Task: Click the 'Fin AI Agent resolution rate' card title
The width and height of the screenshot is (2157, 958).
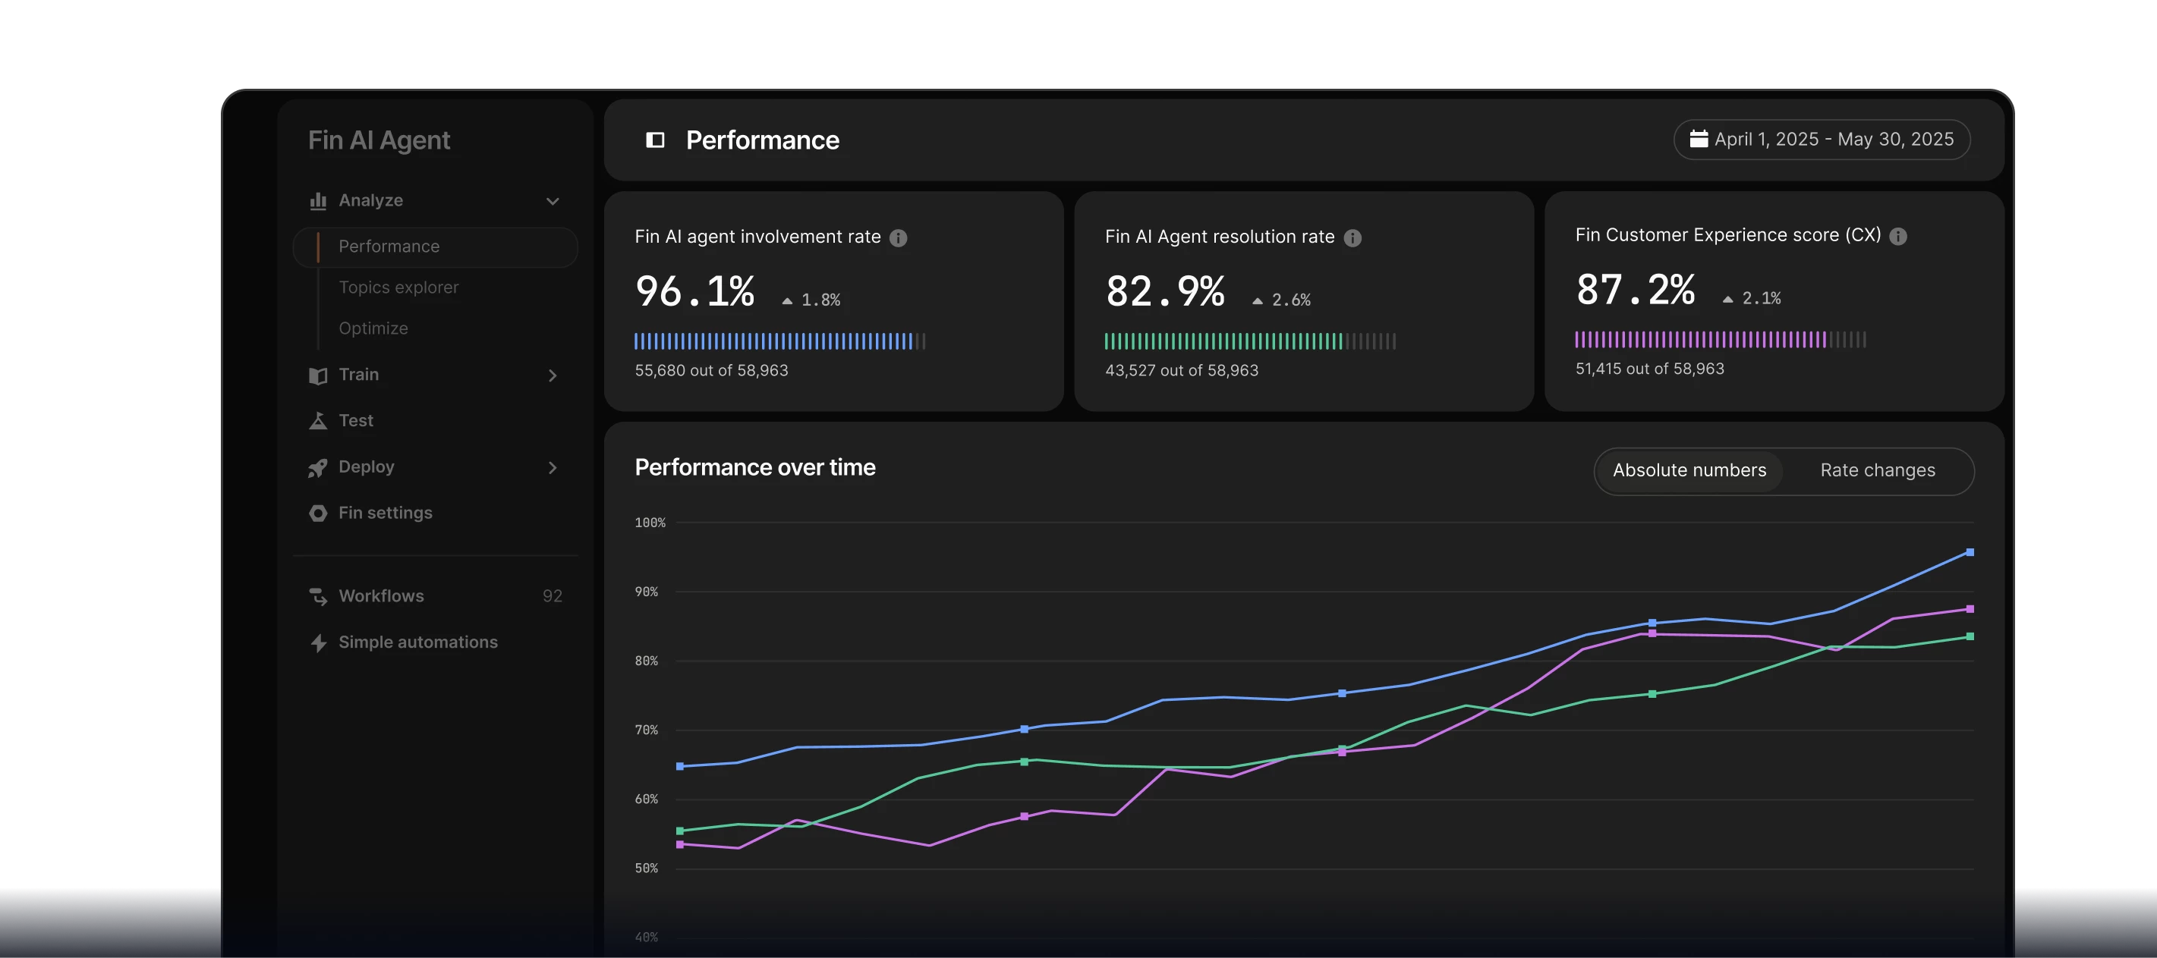Action: pos(1219,237)
